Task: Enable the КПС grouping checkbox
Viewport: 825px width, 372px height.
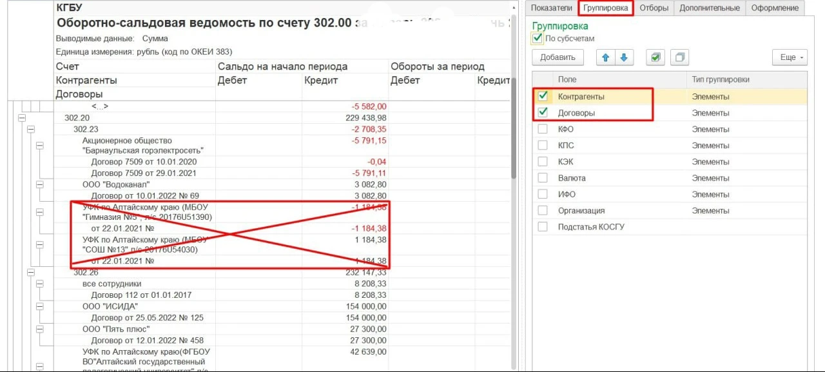Action: pos(543,145)
